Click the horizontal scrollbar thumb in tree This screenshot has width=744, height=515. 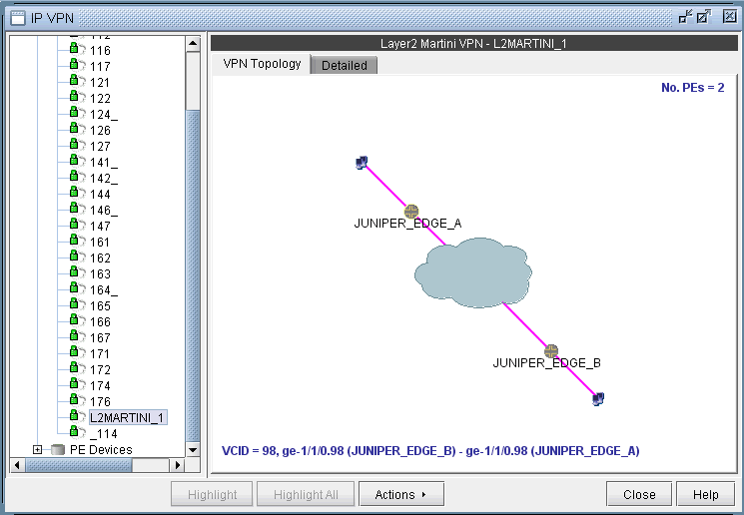pos(78,465)
